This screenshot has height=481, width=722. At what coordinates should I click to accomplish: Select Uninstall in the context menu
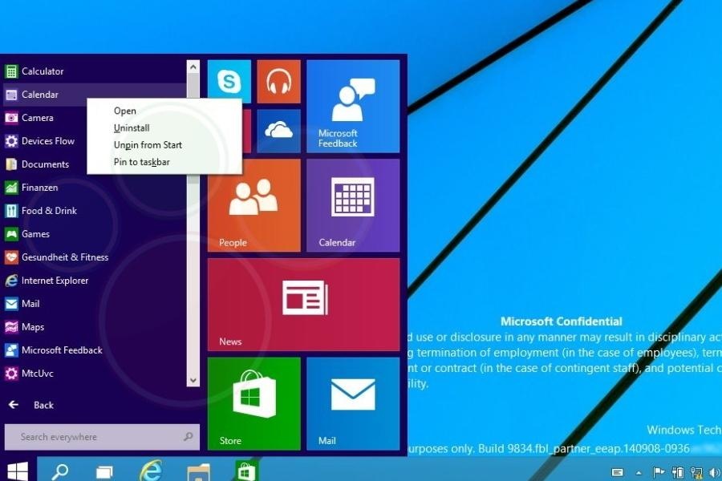(x=131, y=127)
